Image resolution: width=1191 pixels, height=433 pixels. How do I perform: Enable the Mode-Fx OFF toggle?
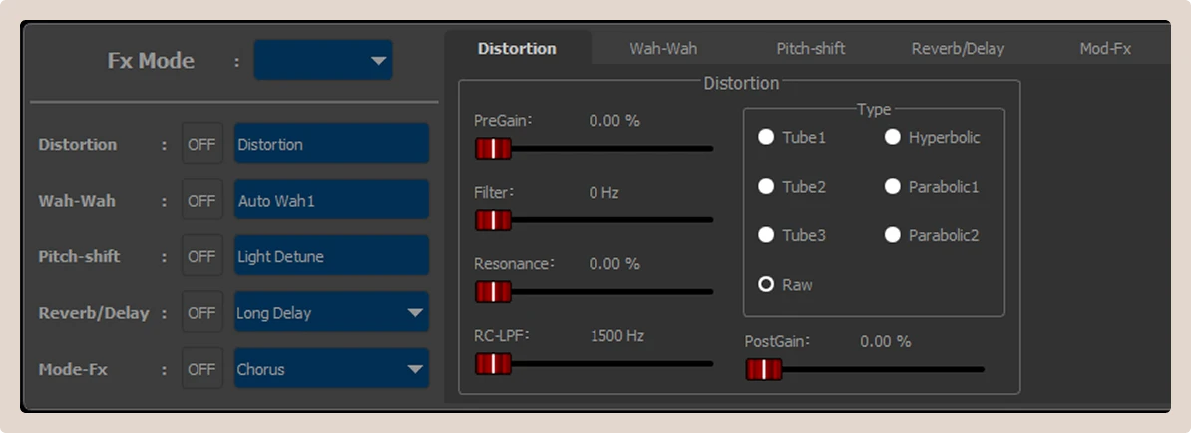201,369
